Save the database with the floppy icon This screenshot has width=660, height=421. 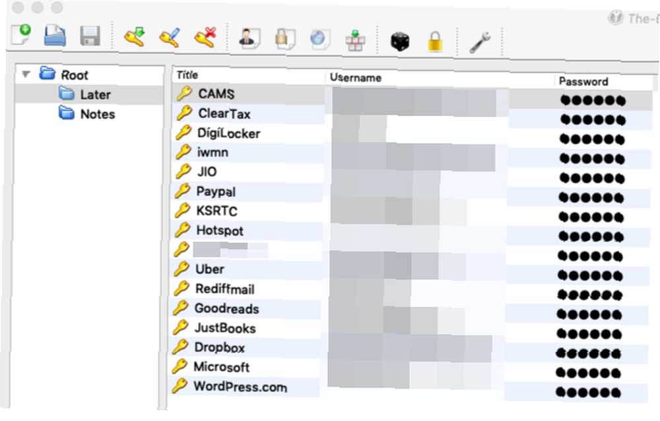90,36
